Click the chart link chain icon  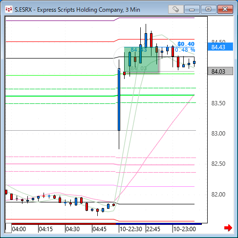(x=175, y=9)
